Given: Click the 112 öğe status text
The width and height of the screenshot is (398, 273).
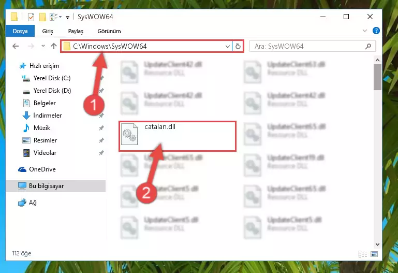Looking at the screenshot, I should click(22, 253).
